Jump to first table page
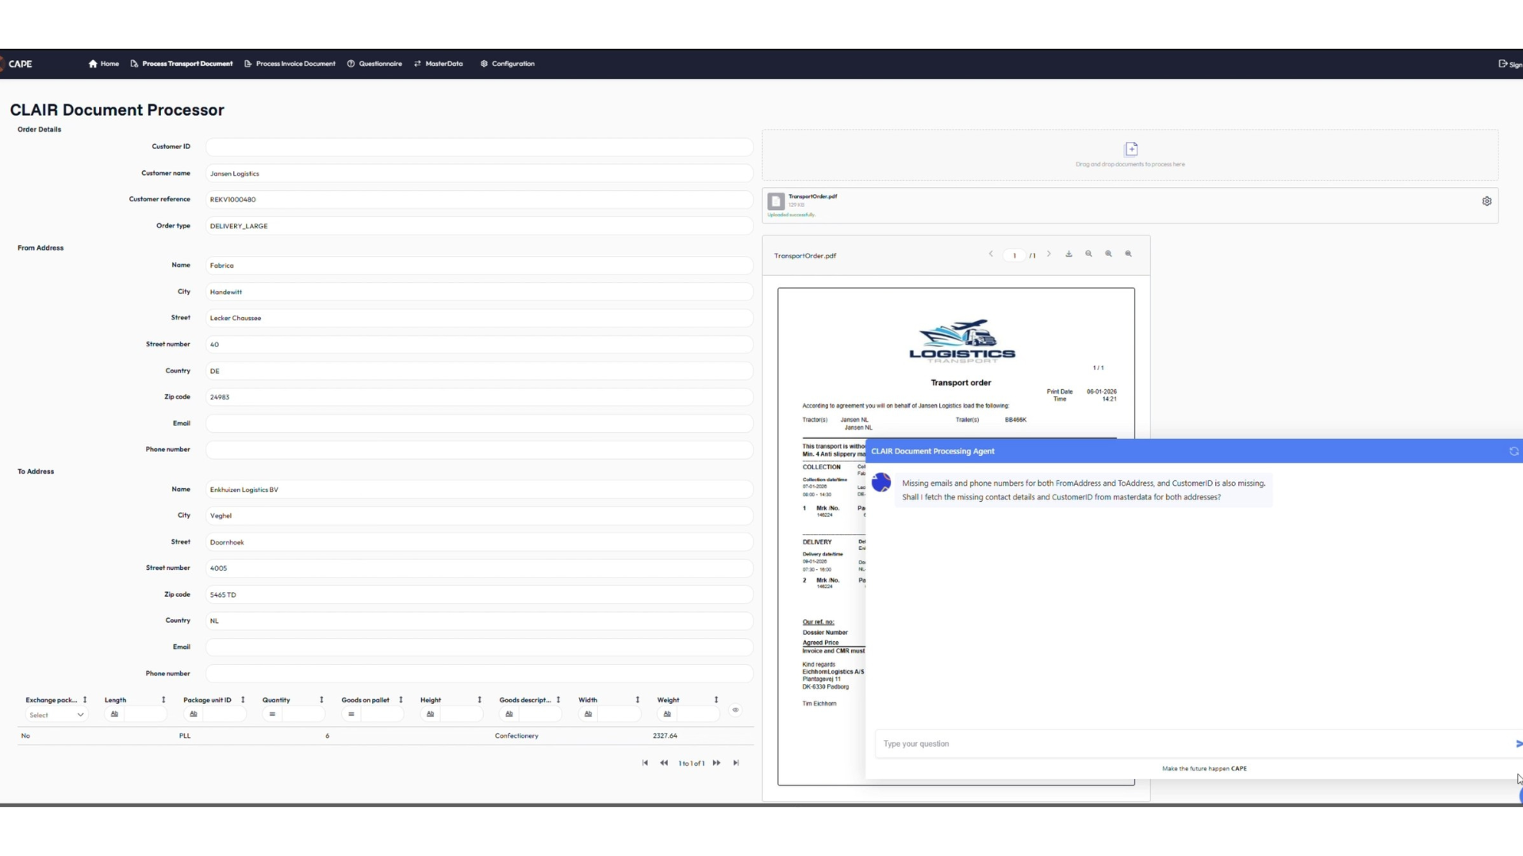Screen dimensions: 1523x856 point(645,762)
